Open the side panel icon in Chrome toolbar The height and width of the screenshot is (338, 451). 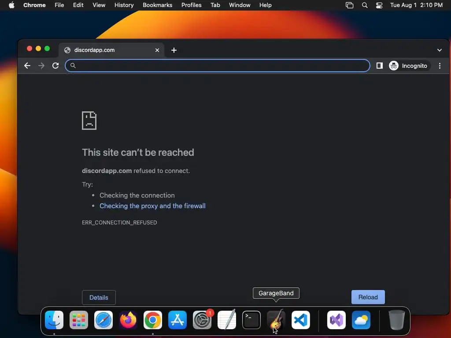click(379, 66)
